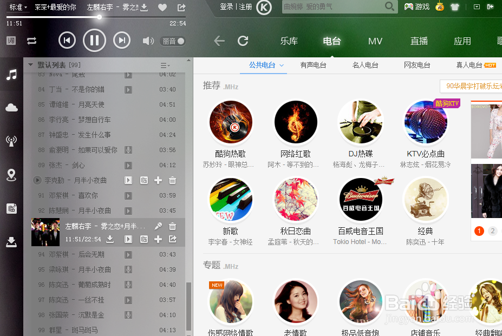Open local music note sidebar icon
The height and width of the screenshot is (336, 502).
[x=11, y=75]
